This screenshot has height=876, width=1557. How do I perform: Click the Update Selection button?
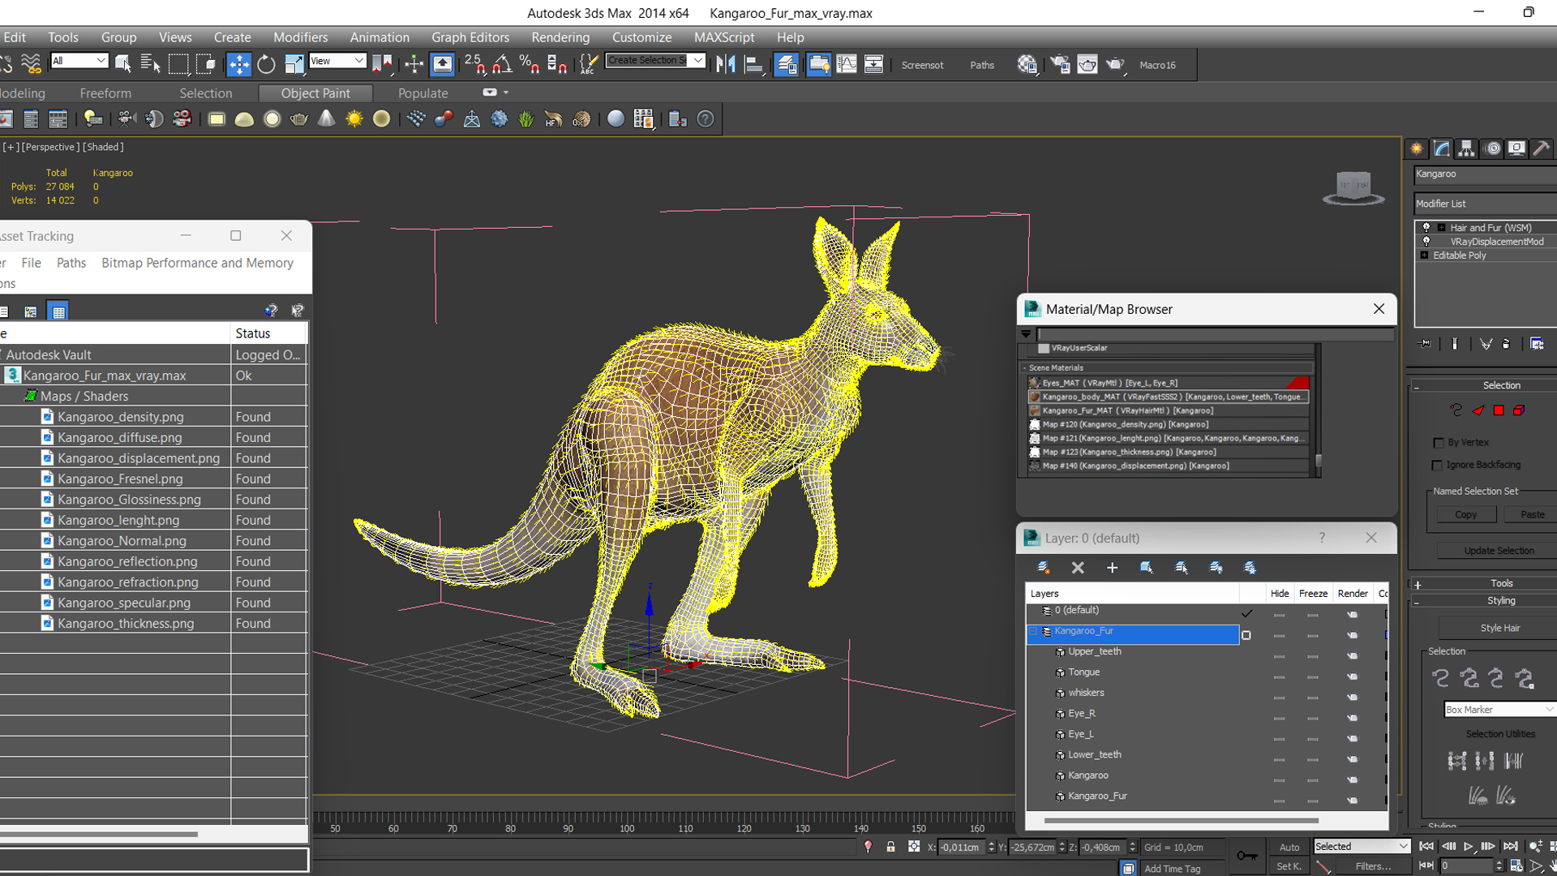pyautogui.click(x=1499, y=551)
